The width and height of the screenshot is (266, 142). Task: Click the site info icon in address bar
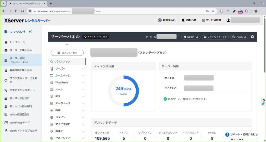[30, 11]
